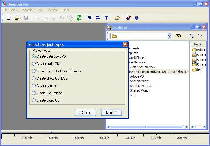Open the help book icon
The width and height of the screenshot is (210, 146).
click(128, 18)
